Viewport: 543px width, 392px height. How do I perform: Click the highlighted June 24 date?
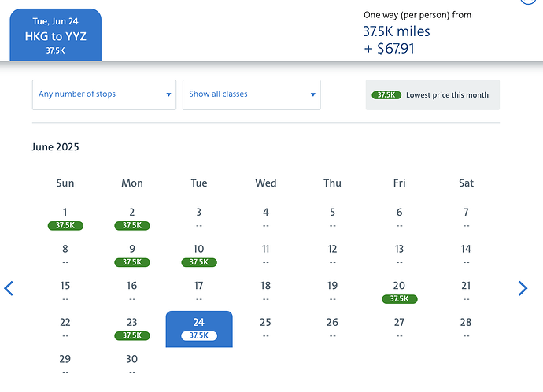click(x=199, y=328)
